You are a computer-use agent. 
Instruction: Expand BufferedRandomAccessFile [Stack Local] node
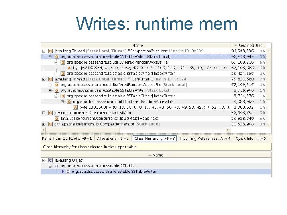click(x=50, y=85)
